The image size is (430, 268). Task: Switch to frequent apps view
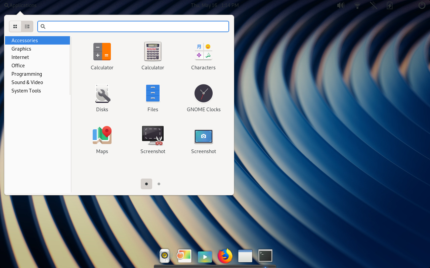pyautogui.click(x=27, y=26)
